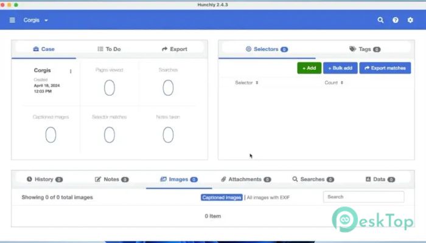Click the share arrow icon on Export tab

click(165, 49)
